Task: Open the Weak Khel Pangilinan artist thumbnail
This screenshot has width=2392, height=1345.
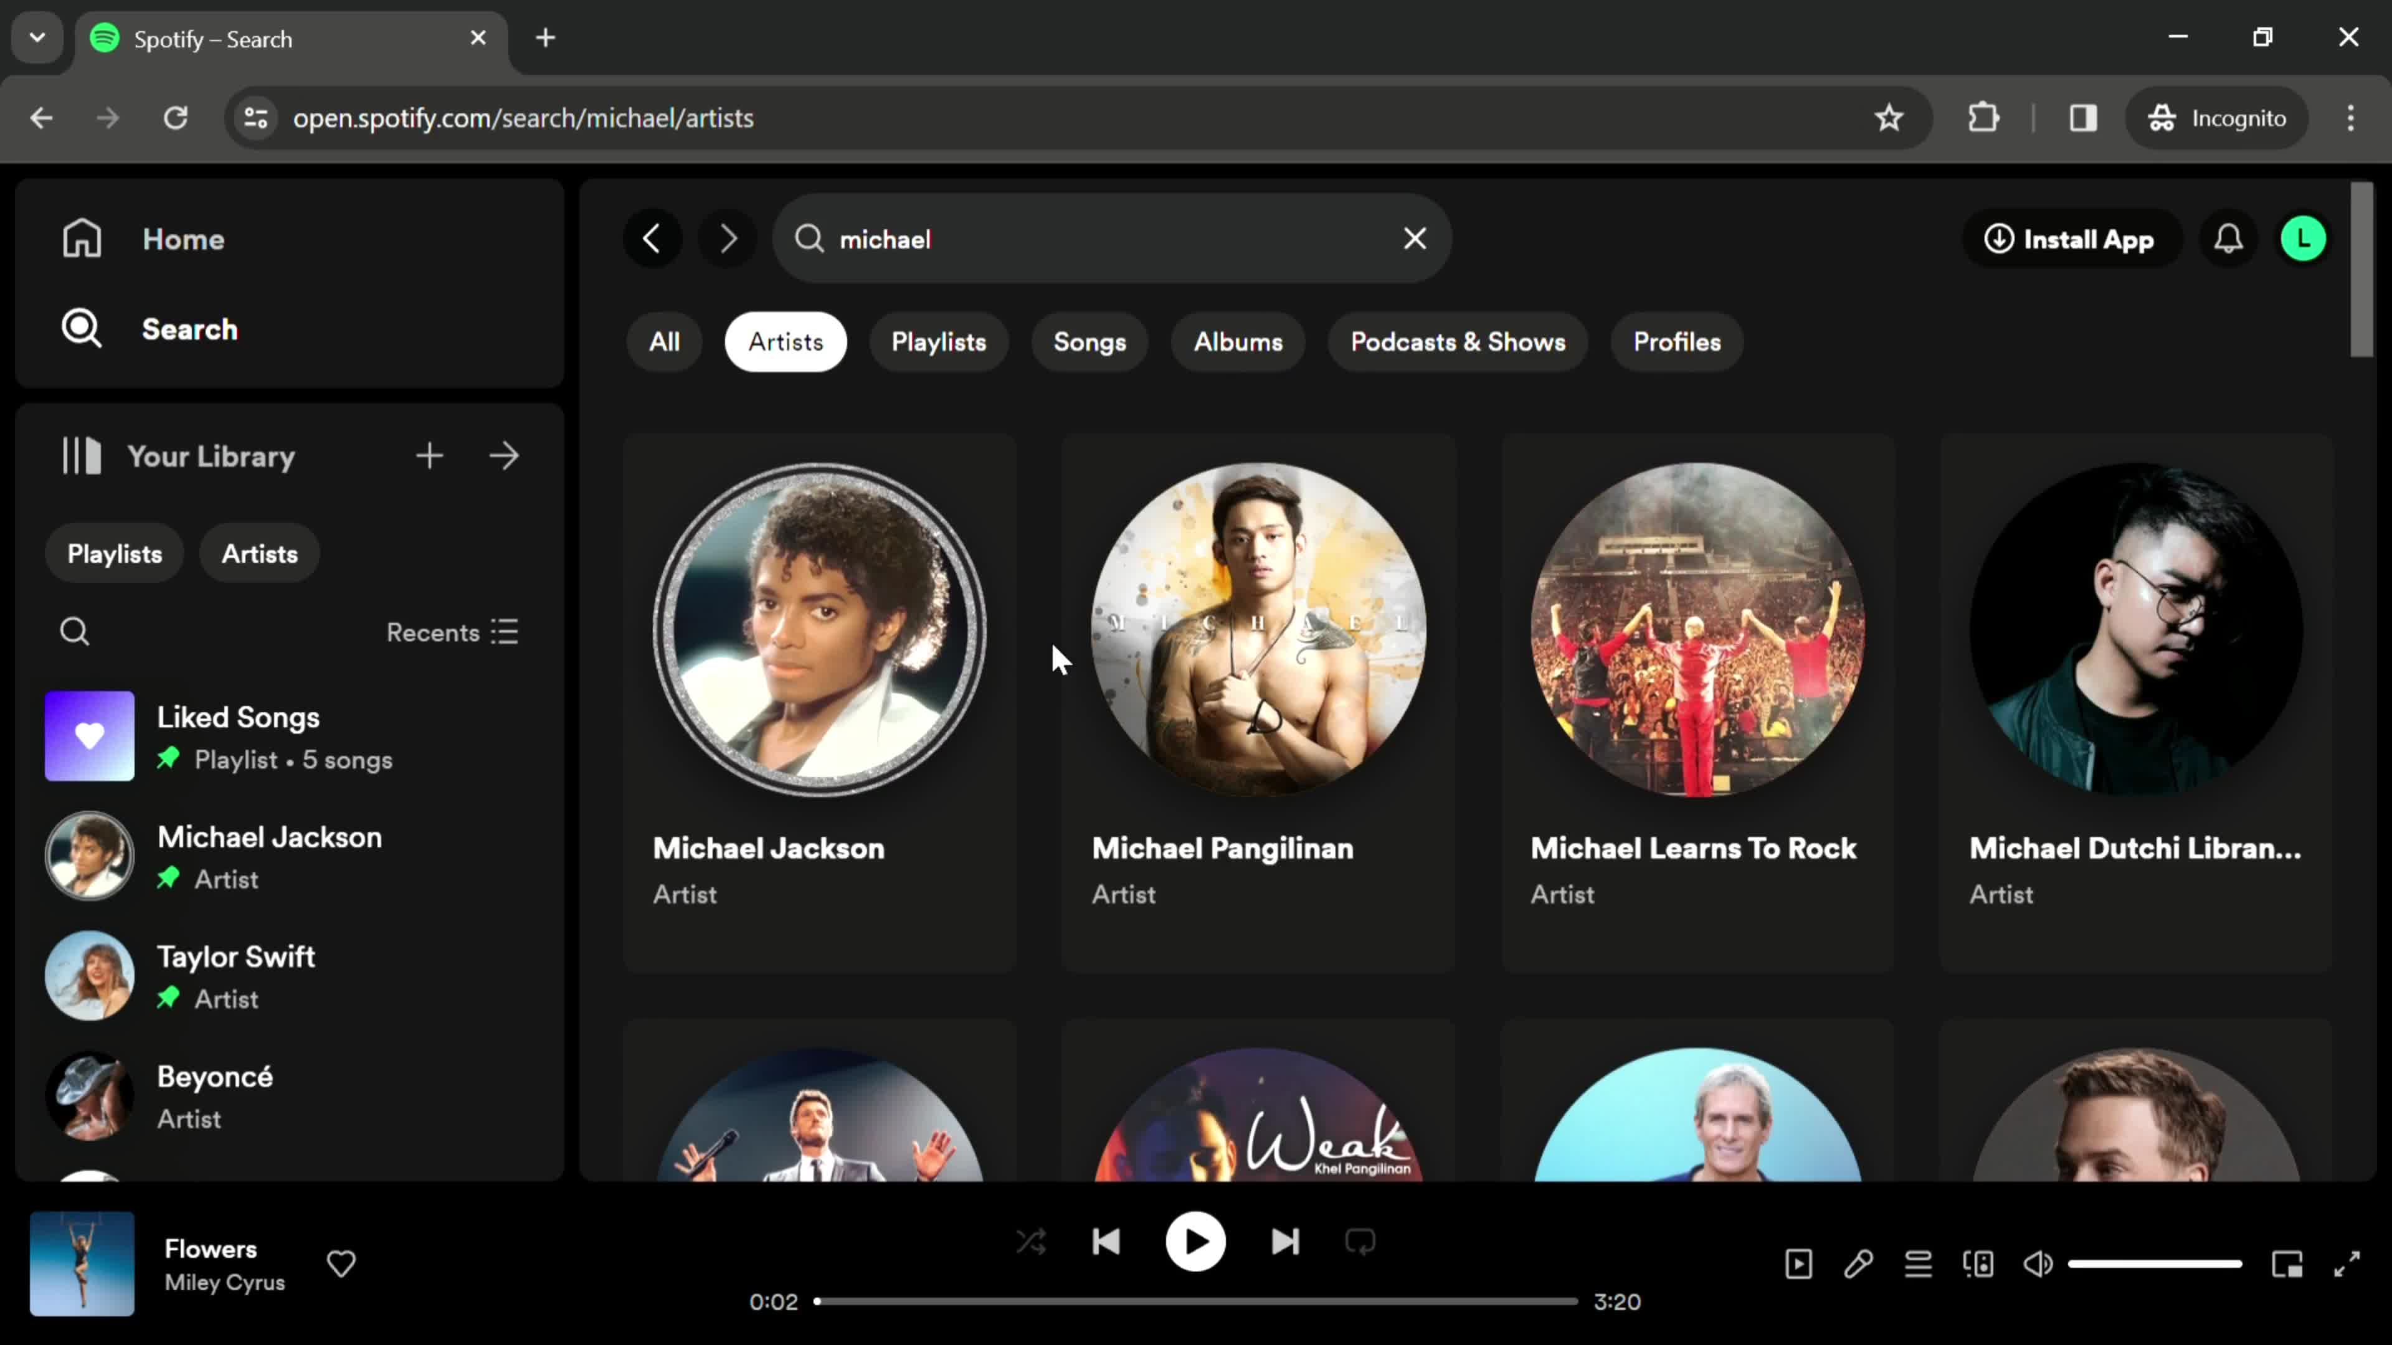Action: click(x=1259, y=1115)
